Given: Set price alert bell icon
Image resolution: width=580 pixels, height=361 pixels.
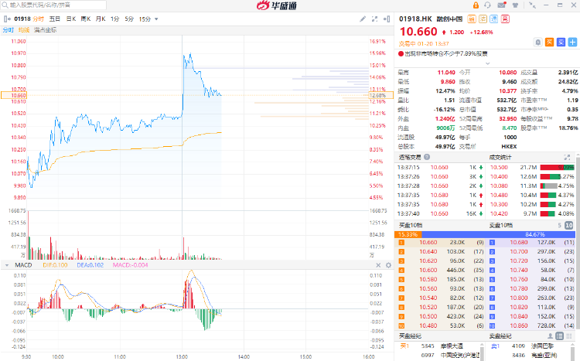Looking at the screenshot, I should [537, 43].
